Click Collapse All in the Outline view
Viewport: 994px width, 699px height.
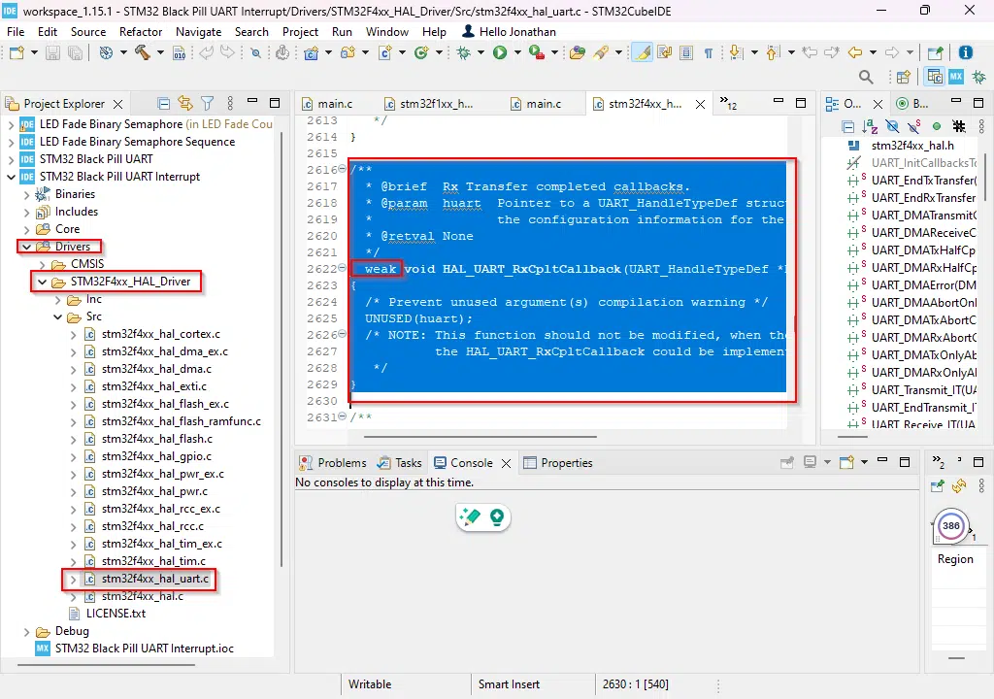tap(847, 127)
